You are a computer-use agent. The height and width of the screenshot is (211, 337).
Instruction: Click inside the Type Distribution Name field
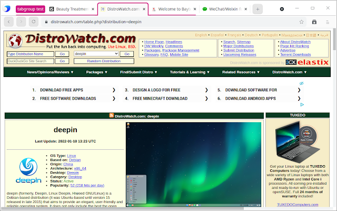(31, 54)
